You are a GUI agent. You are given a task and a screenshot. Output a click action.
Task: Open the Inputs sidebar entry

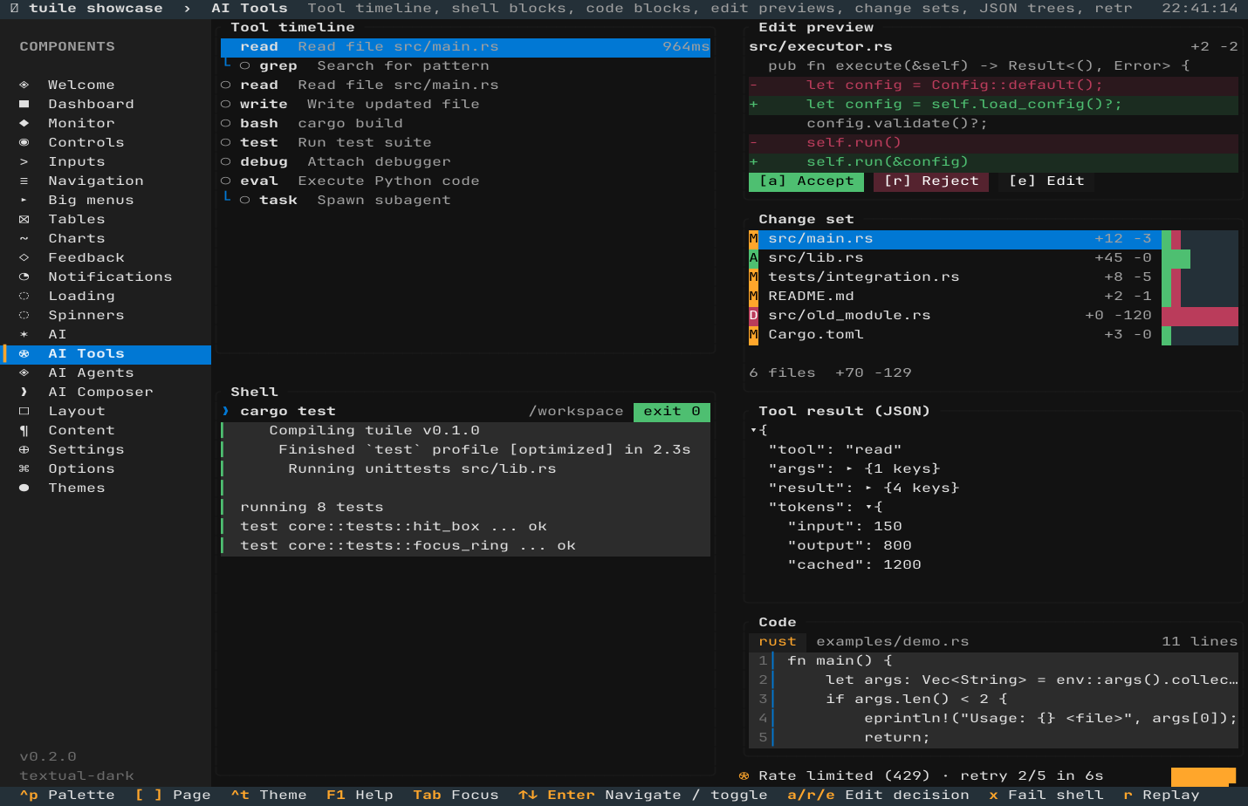click(106, 161)
